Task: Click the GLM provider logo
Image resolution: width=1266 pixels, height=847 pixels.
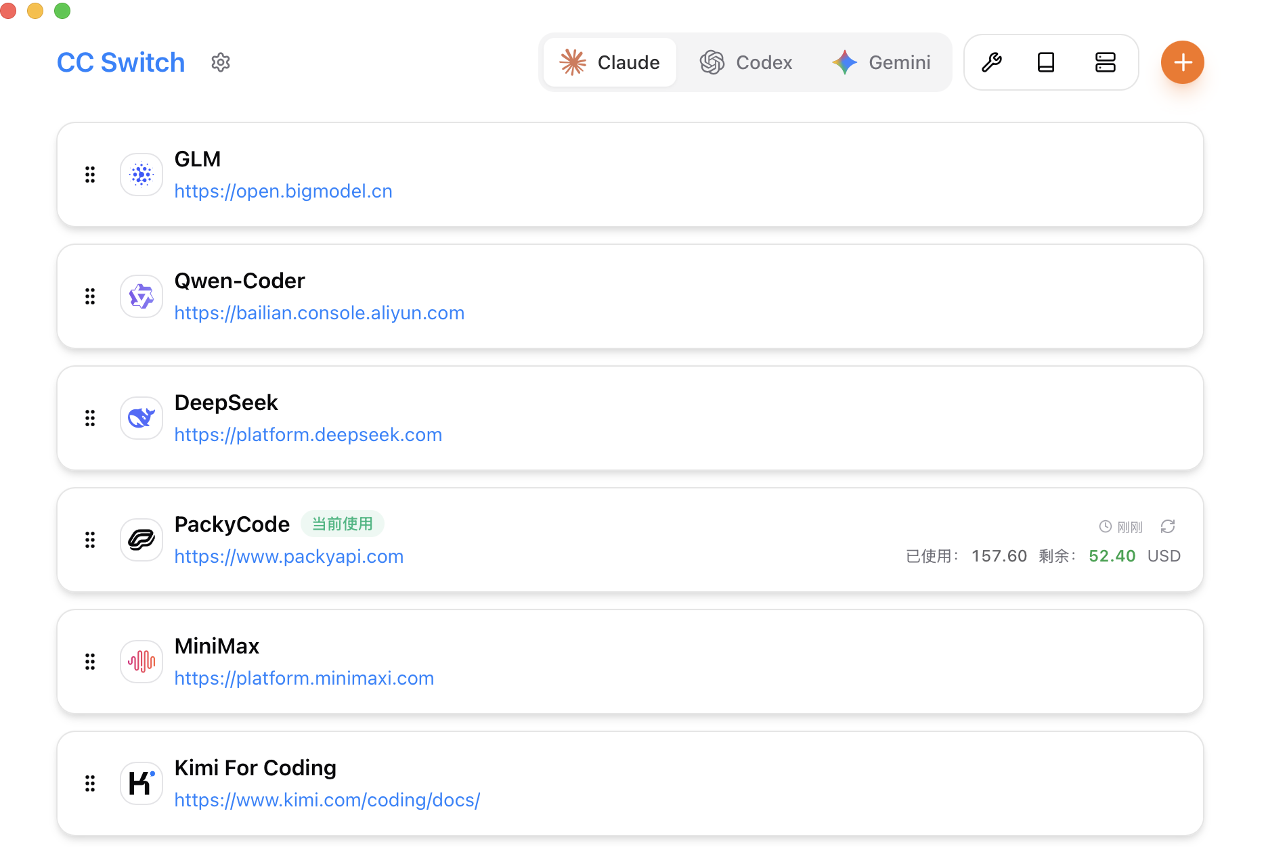Action: 141,175
